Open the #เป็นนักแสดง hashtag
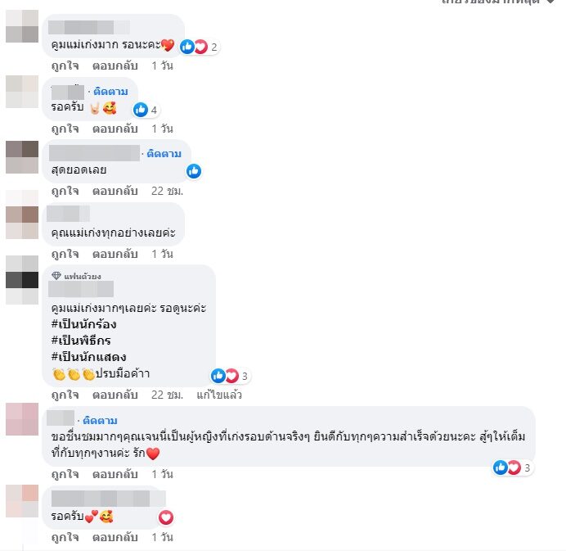Screen dimensions: 566x551 (x=89, y=357)
